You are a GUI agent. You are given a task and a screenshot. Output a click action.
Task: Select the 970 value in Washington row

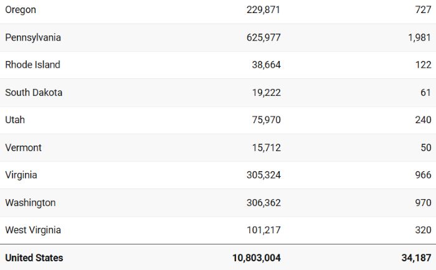pos(423,203)
